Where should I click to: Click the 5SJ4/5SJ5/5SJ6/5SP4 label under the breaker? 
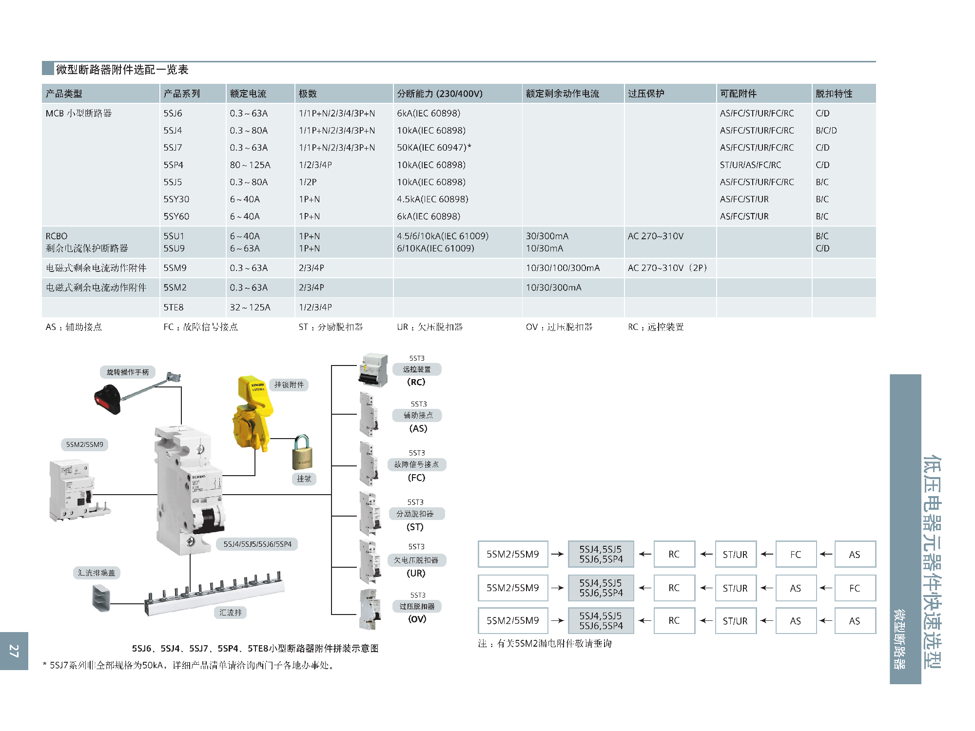(x=257, y=544)
